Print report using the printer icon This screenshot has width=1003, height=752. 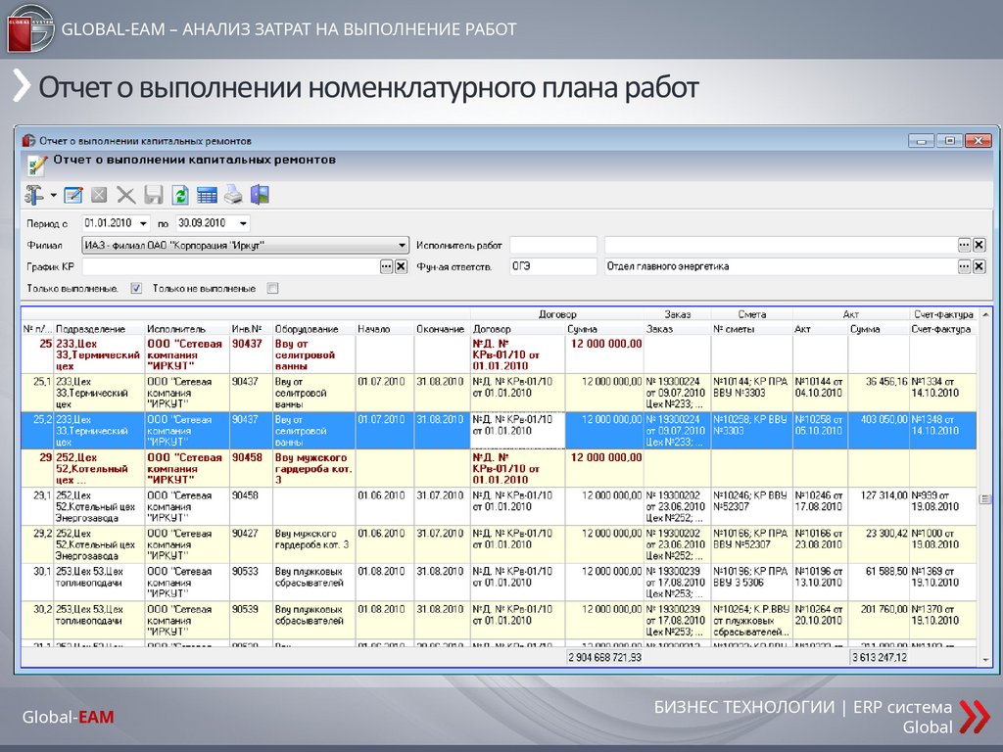pos(233,195)
